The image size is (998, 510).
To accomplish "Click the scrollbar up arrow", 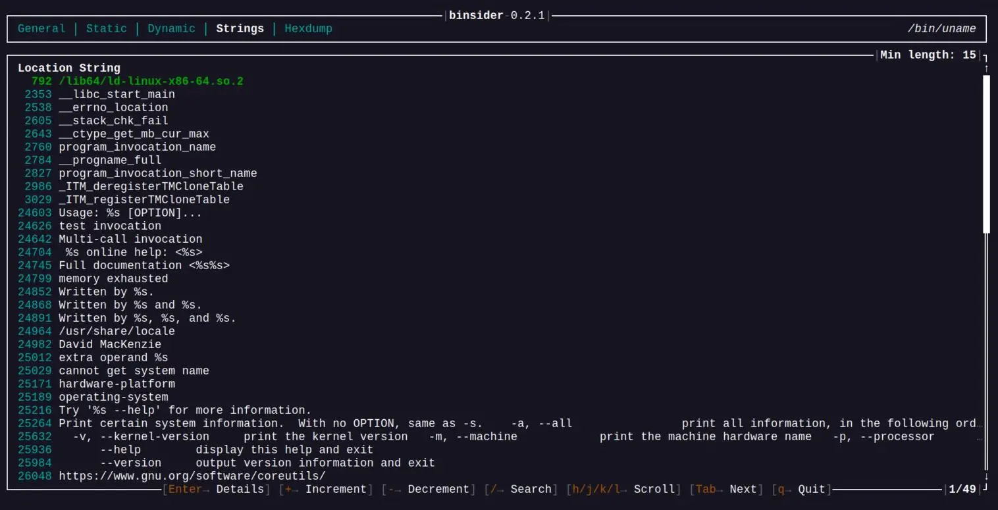I will (986, 68).
